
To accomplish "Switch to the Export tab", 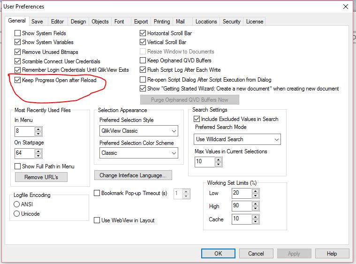I will (x=141, y=22).
